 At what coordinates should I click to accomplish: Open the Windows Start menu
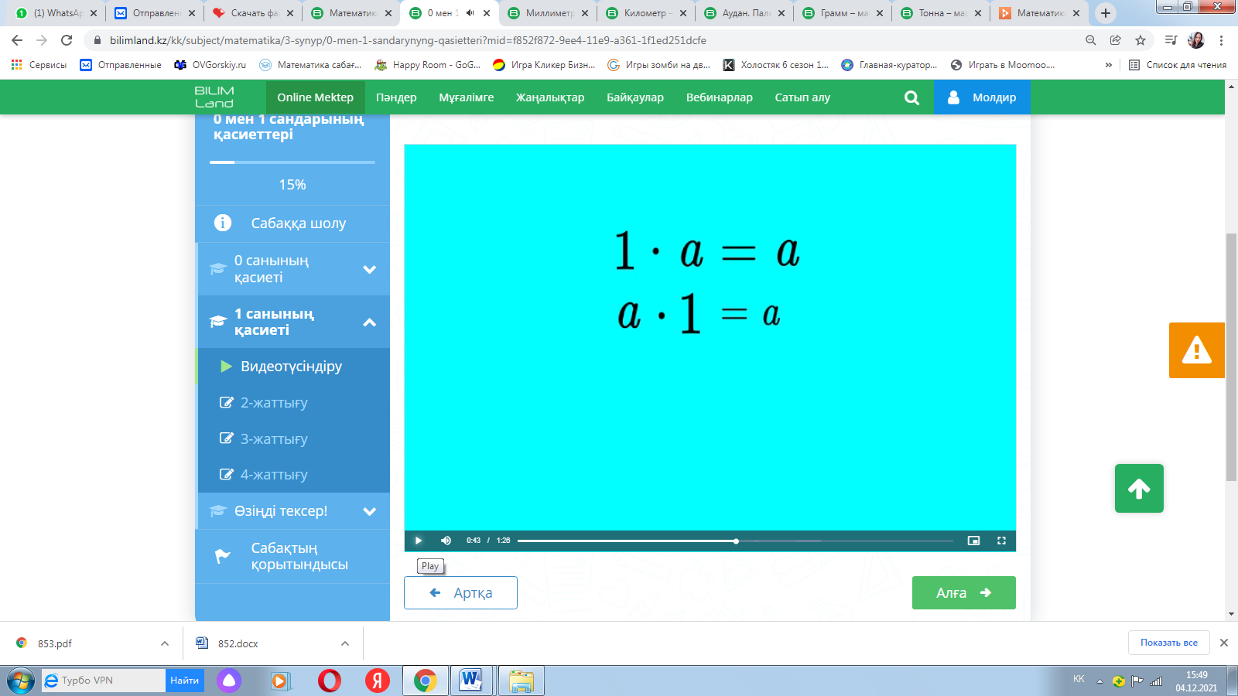(21, 681)
